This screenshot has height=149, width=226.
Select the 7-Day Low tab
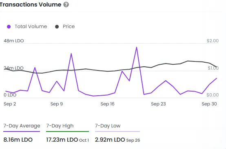(108, 126)
